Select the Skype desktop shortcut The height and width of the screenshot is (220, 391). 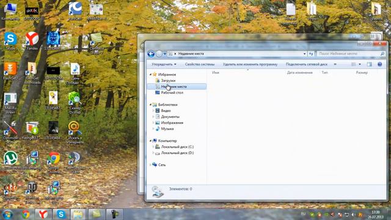tap(10, 41)
